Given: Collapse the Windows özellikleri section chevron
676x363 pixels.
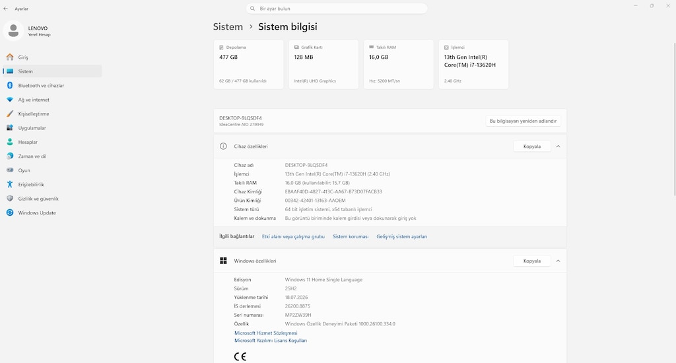Looking at the screenshot, I should click(558, 261).
